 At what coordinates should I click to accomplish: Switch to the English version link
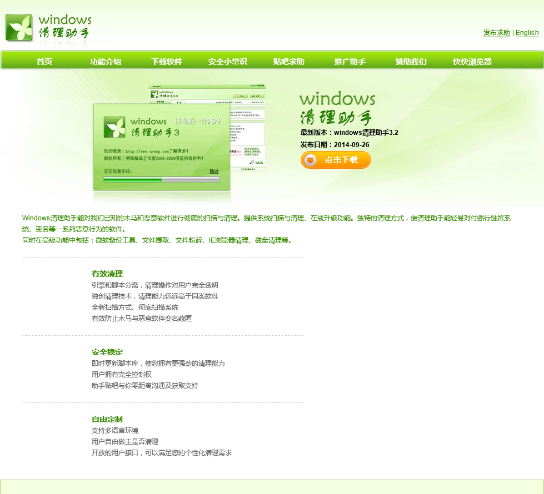pyautogui.click(x=527, y=33)
